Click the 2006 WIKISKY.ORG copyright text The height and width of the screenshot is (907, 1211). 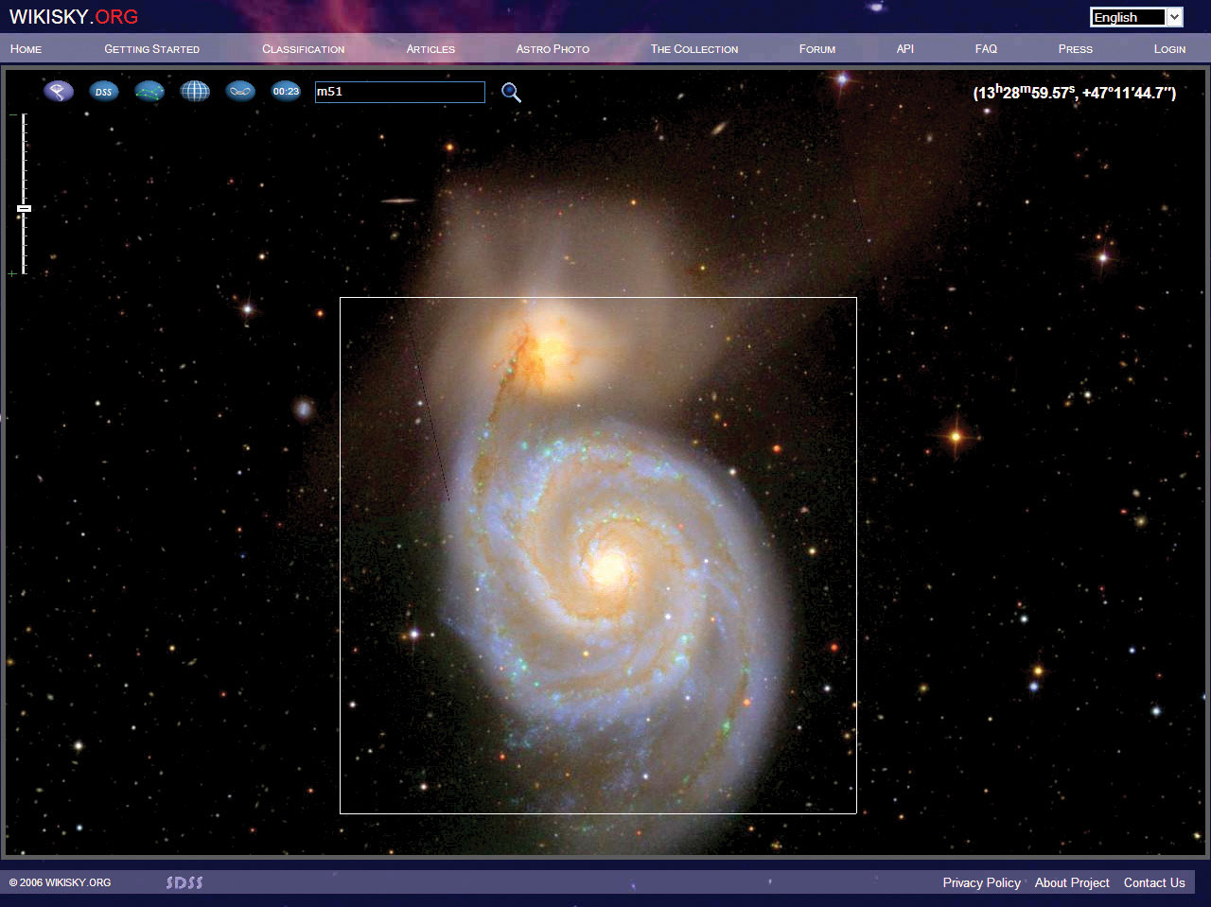click(60, 882)
